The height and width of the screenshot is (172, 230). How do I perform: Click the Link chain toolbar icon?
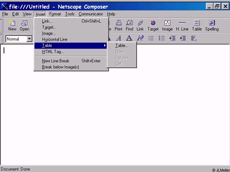click(140, 25)
